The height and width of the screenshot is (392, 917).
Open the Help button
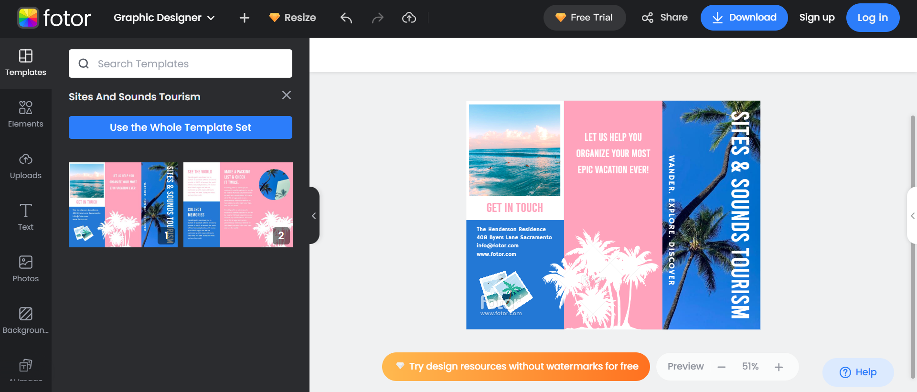[x=858, y=372]
